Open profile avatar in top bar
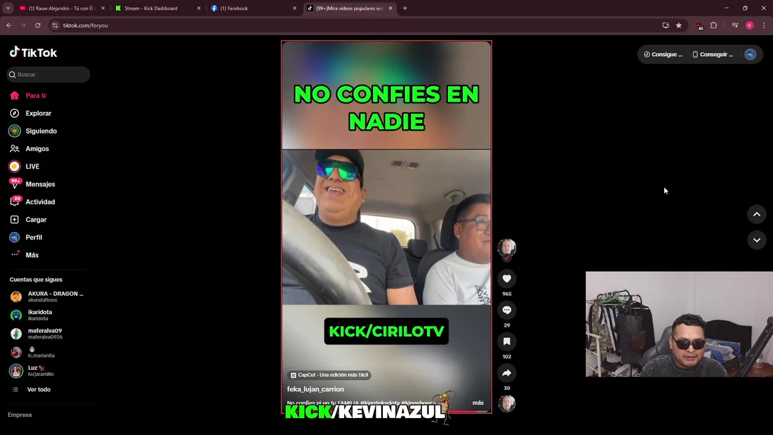This screenshot has height=435, width=773. click(x=750, y=54)
